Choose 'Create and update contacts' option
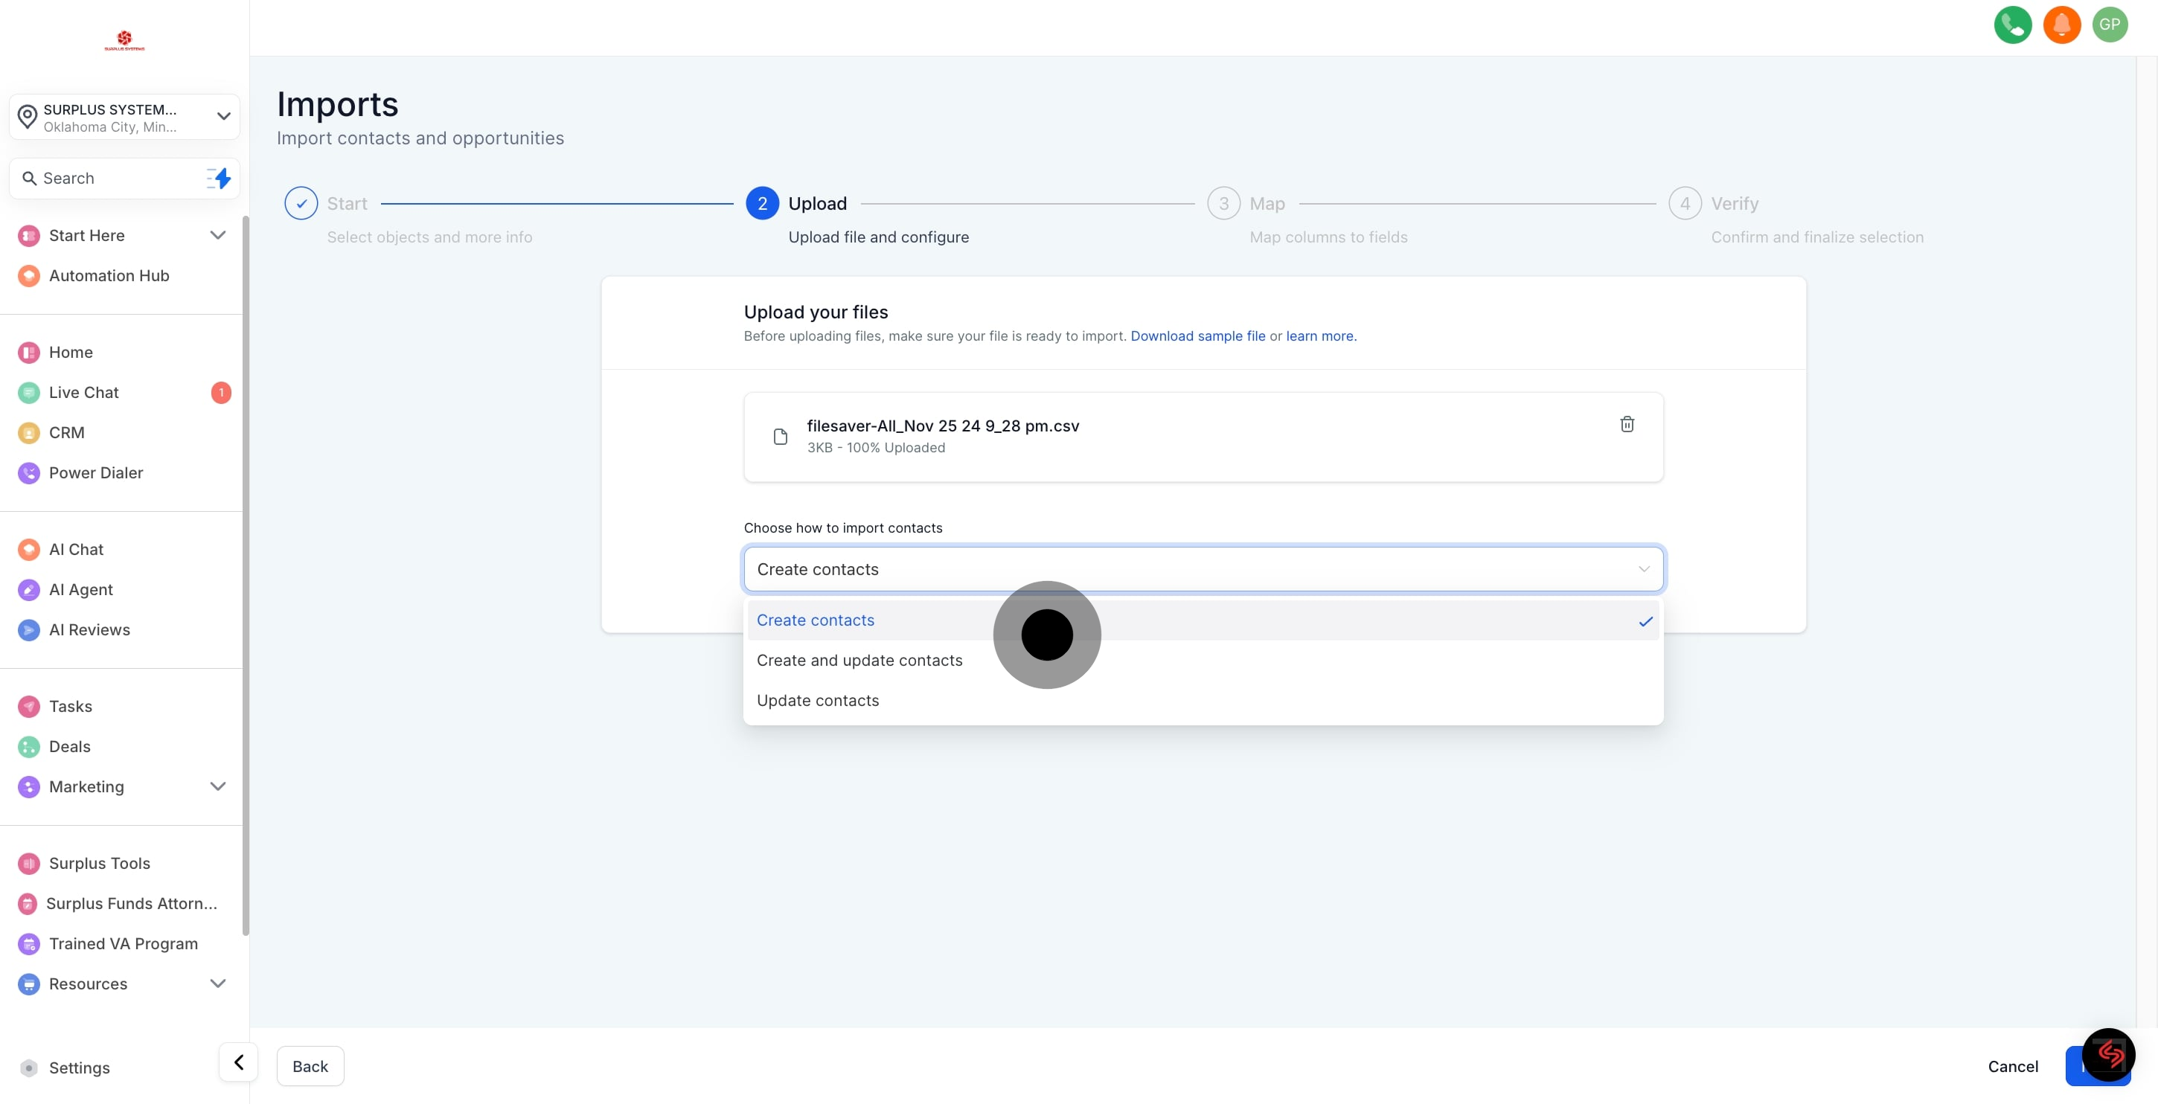Viewport: 2158px width, 1104px height. (859, 660)
